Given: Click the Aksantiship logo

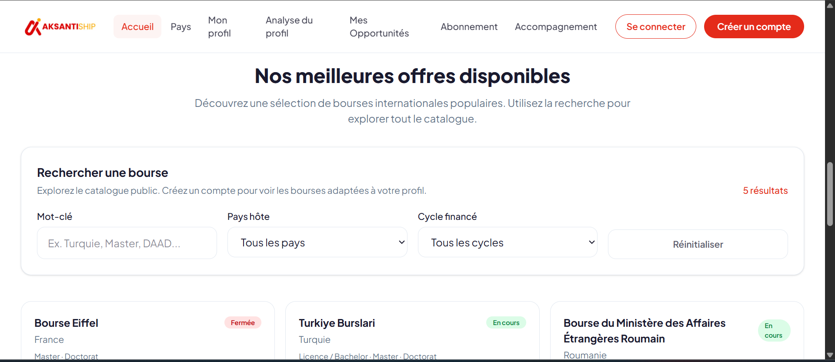Looking at the screenshot, I should (x=60, y=27).
